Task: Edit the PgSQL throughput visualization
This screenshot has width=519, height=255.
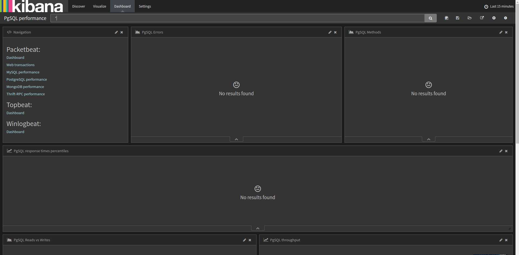Action: (501, 240)
